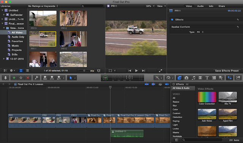The image size is (243, 143).
Task: Show the Generators browser icon
Action: pos(214,78)
